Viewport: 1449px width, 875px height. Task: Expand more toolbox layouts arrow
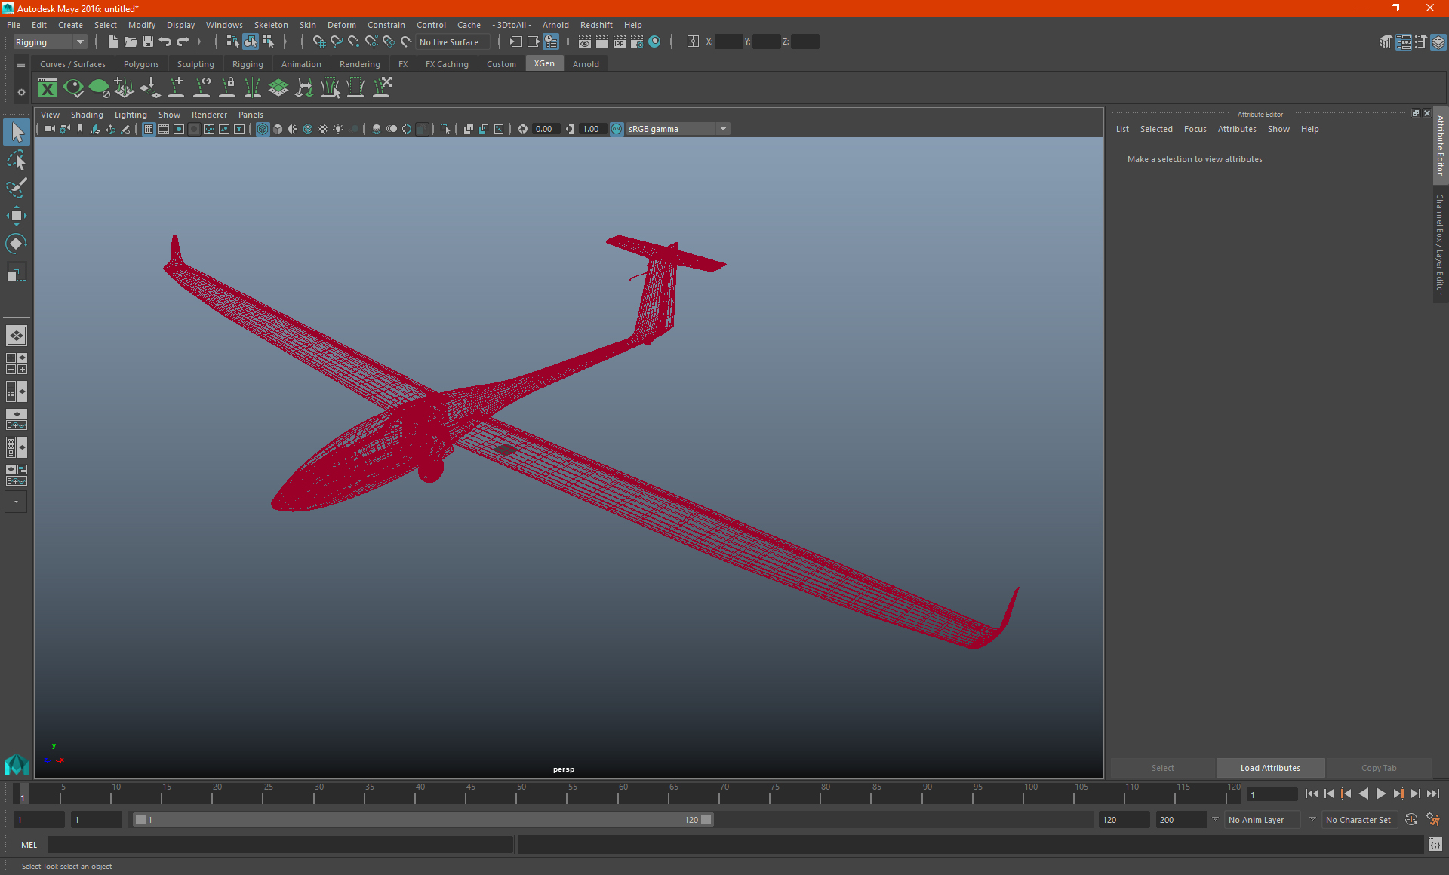click(x=16, y=502)
